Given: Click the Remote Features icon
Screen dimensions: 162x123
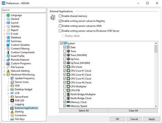Looking at the screenshot, I should [x=8, y=60].
